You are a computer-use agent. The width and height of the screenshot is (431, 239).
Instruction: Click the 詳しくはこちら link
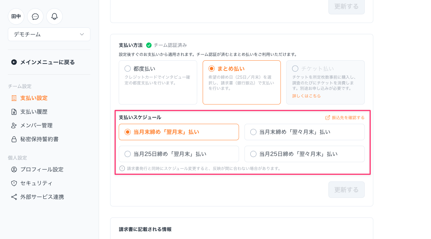click(306, 96)
